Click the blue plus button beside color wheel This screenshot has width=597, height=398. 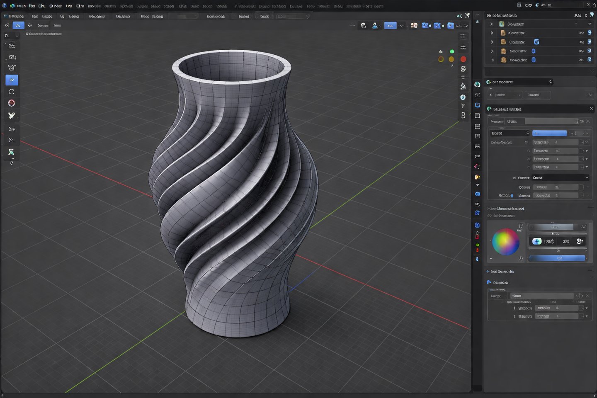click(x=536, y=241)
